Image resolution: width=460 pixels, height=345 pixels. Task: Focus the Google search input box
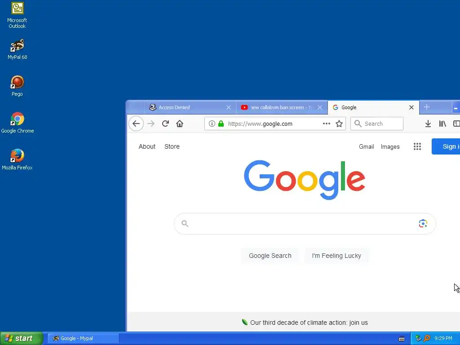click(x=305, y=224)
